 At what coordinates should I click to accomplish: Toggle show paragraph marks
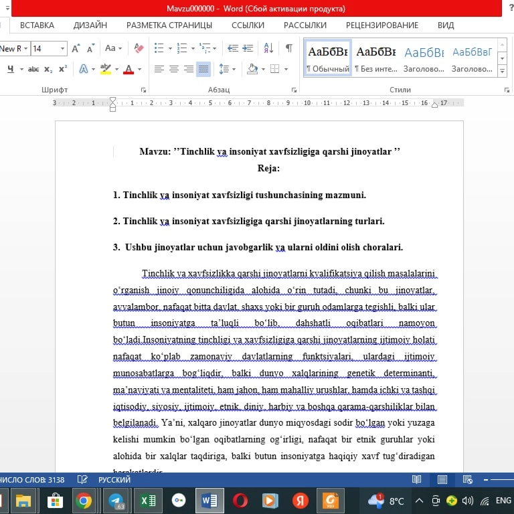click(x=289, y=48)
